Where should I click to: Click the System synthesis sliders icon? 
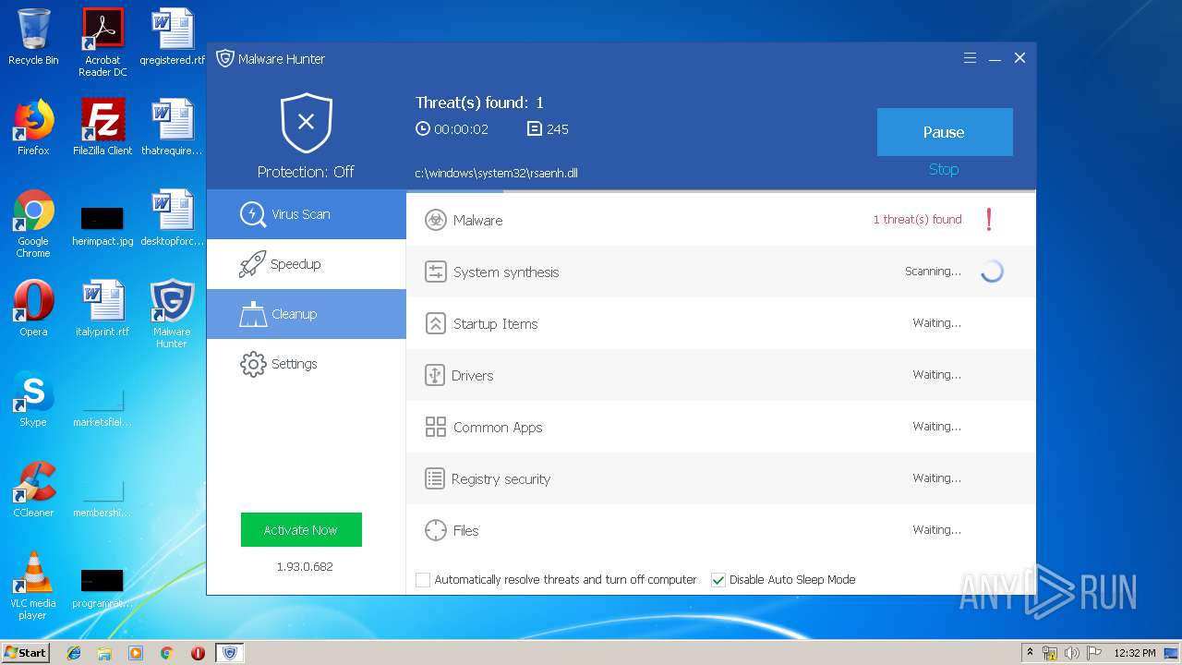click(435, 272)
